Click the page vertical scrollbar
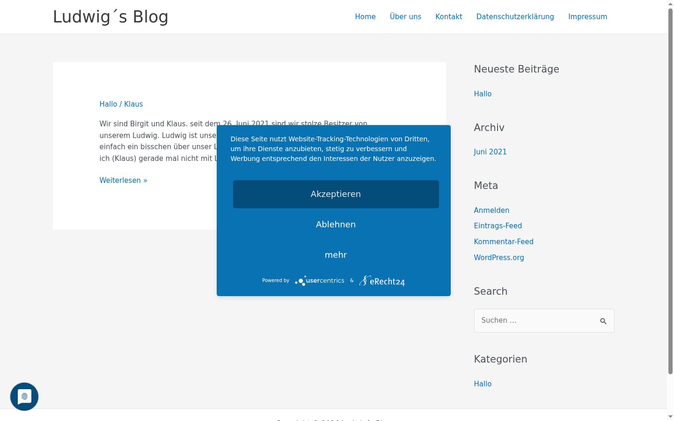Screen dimensions: 674x421 click(x=670, y=191)
